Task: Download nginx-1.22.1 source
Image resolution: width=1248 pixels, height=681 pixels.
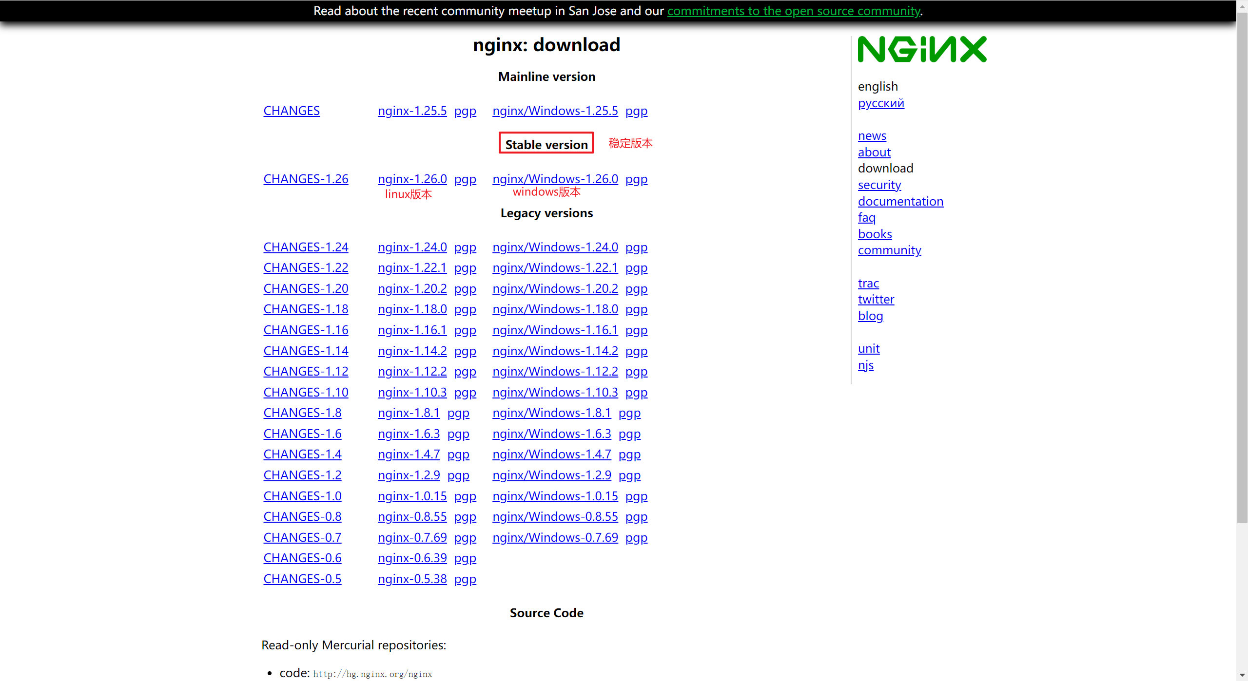Action: (412, 267)
